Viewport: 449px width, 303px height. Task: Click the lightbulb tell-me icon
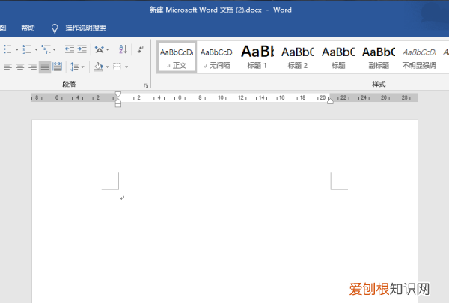pos(55,28)
